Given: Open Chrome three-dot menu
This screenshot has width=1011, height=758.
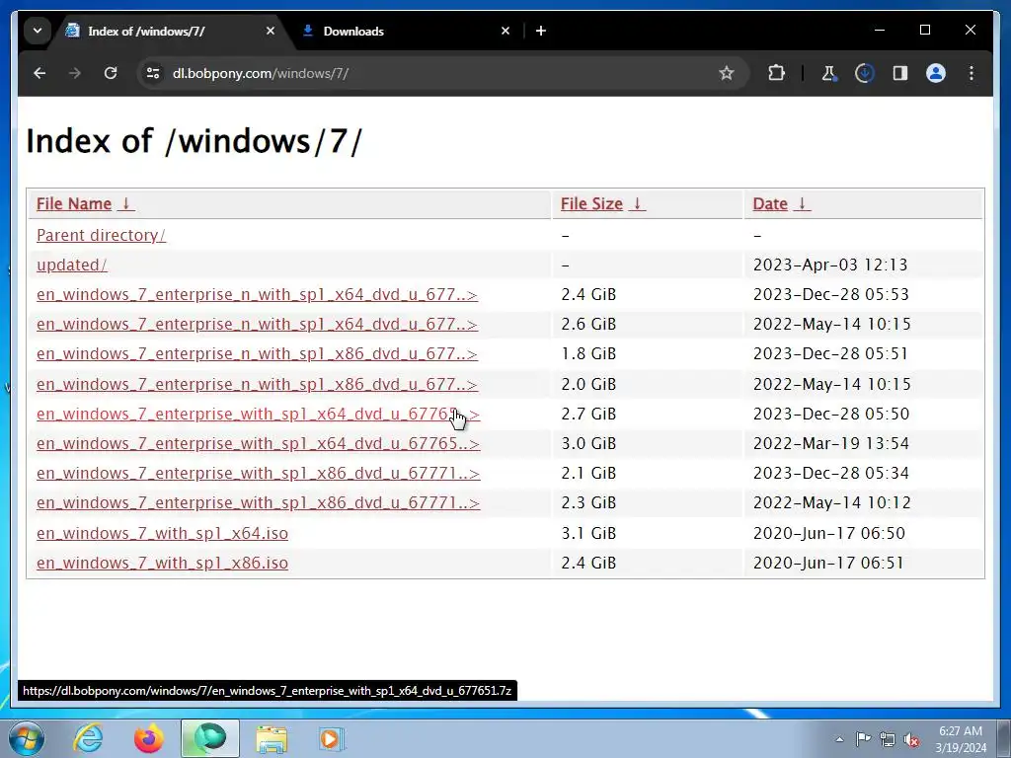Looking at the screenshot, I should pyautogui.click(x=972, y=73).
